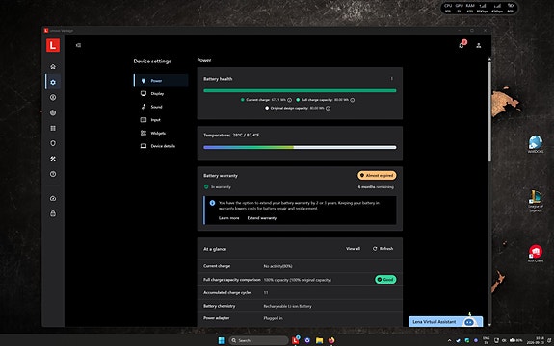
Task: Open the Display settings tab
Action: tap(161, 94)
